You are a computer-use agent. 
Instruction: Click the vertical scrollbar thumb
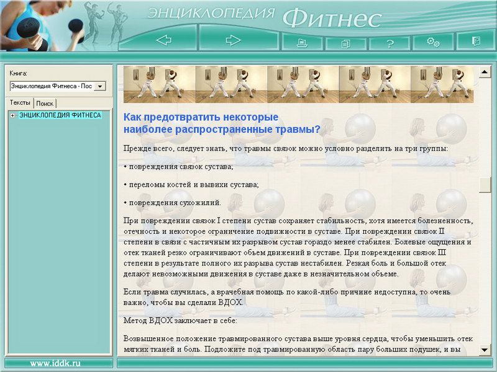click(485, 185)
